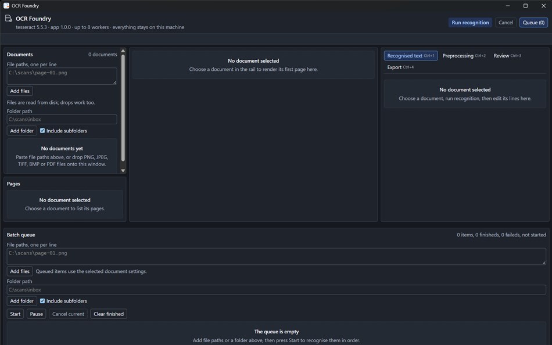This screenshot has height=345, width=552.
Task: Click the queue status '0 items, 0 finisheds' text
Action: [501, 235]
